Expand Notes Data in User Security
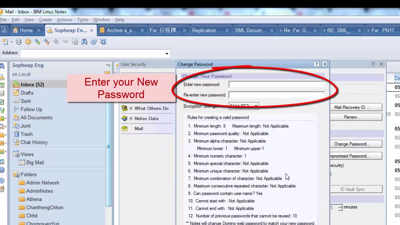The height and width of the screenshot is (225, 400). 131,118
